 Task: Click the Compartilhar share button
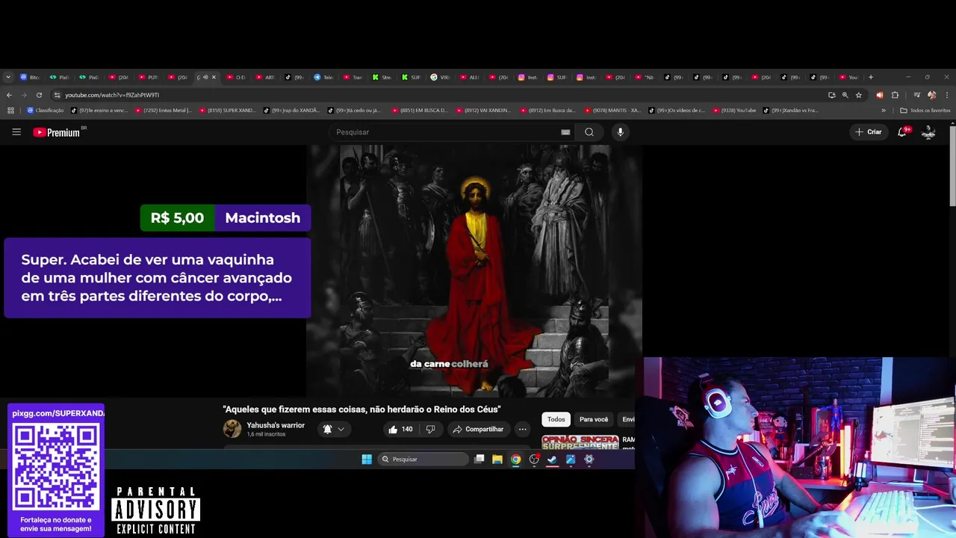coord(478,429)
